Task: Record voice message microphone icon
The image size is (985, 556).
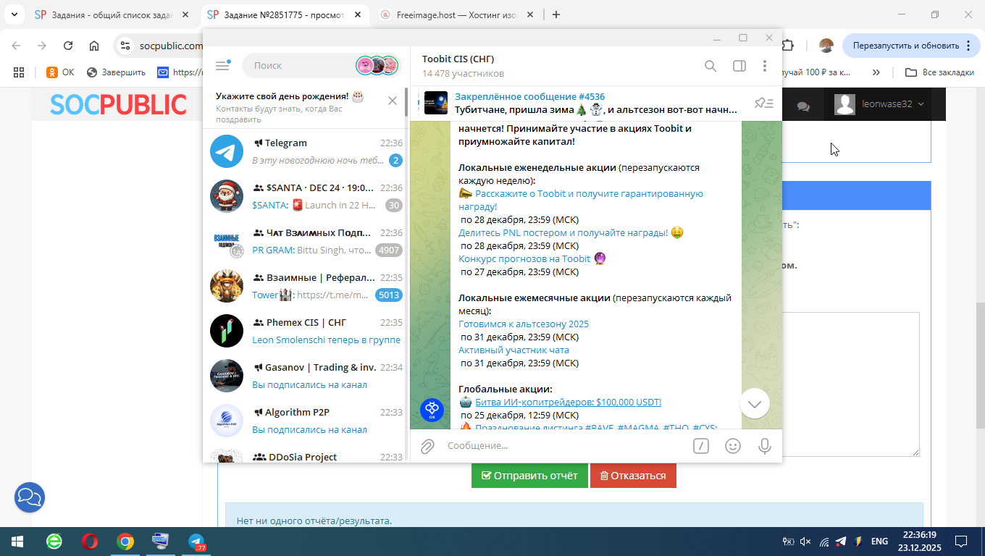Action: 764,446
